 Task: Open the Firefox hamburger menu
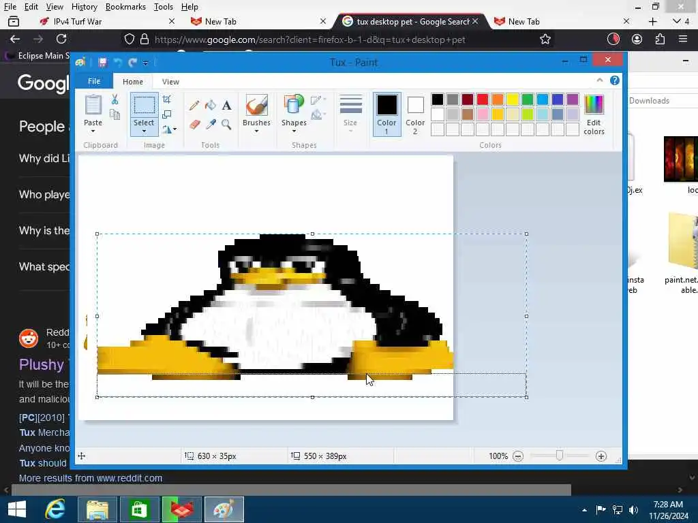click(x=683, y=39)
